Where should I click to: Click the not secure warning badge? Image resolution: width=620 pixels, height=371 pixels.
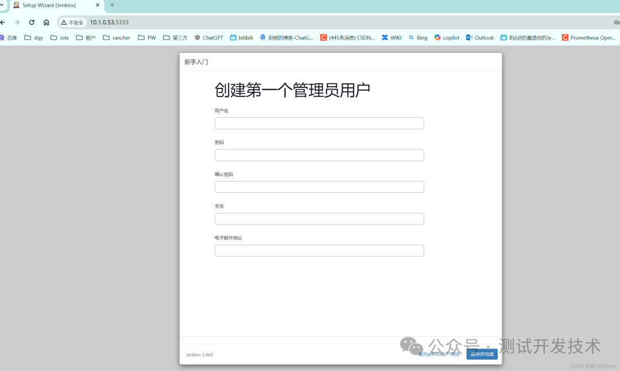(x=72, y=22)
